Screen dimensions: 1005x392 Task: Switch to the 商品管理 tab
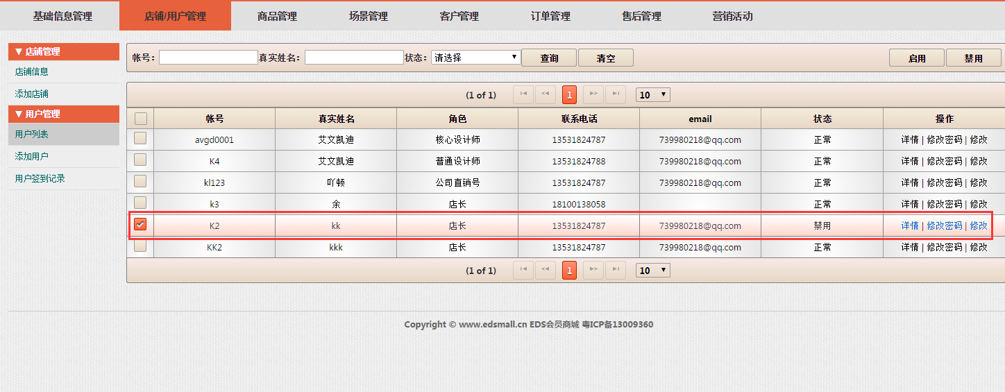[x=277, y=16]
